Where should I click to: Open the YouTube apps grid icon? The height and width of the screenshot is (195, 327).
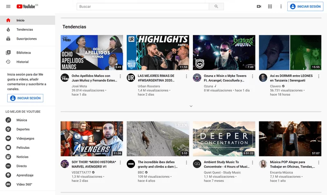270,7
